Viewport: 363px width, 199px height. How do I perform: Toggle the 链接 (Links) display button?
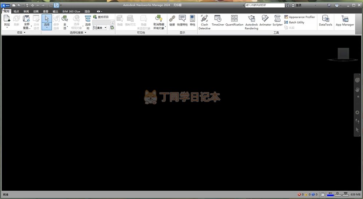172,20
